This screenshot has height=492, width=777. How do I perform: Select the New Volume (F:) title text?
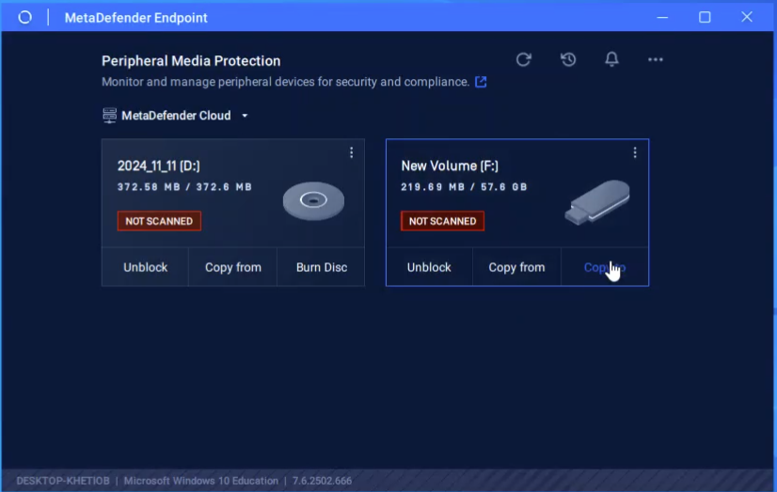[450, 166]
